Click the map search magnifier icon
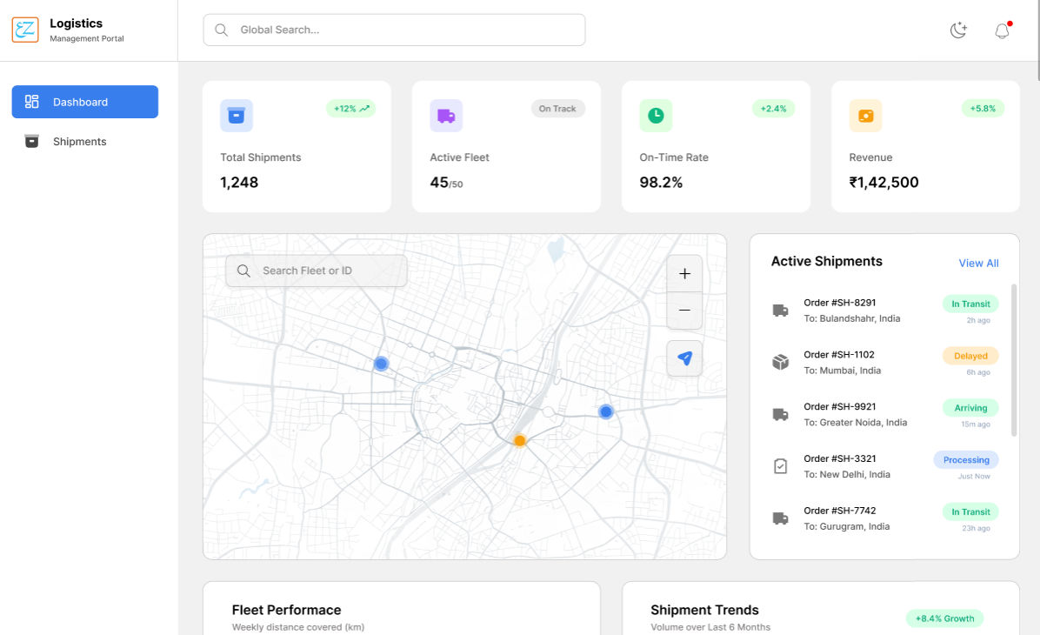This screenshot has width=1040, height=635. (x=243, y=271)
